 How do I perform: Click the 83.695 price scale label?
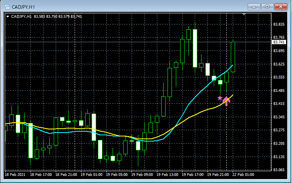[279, 51]
